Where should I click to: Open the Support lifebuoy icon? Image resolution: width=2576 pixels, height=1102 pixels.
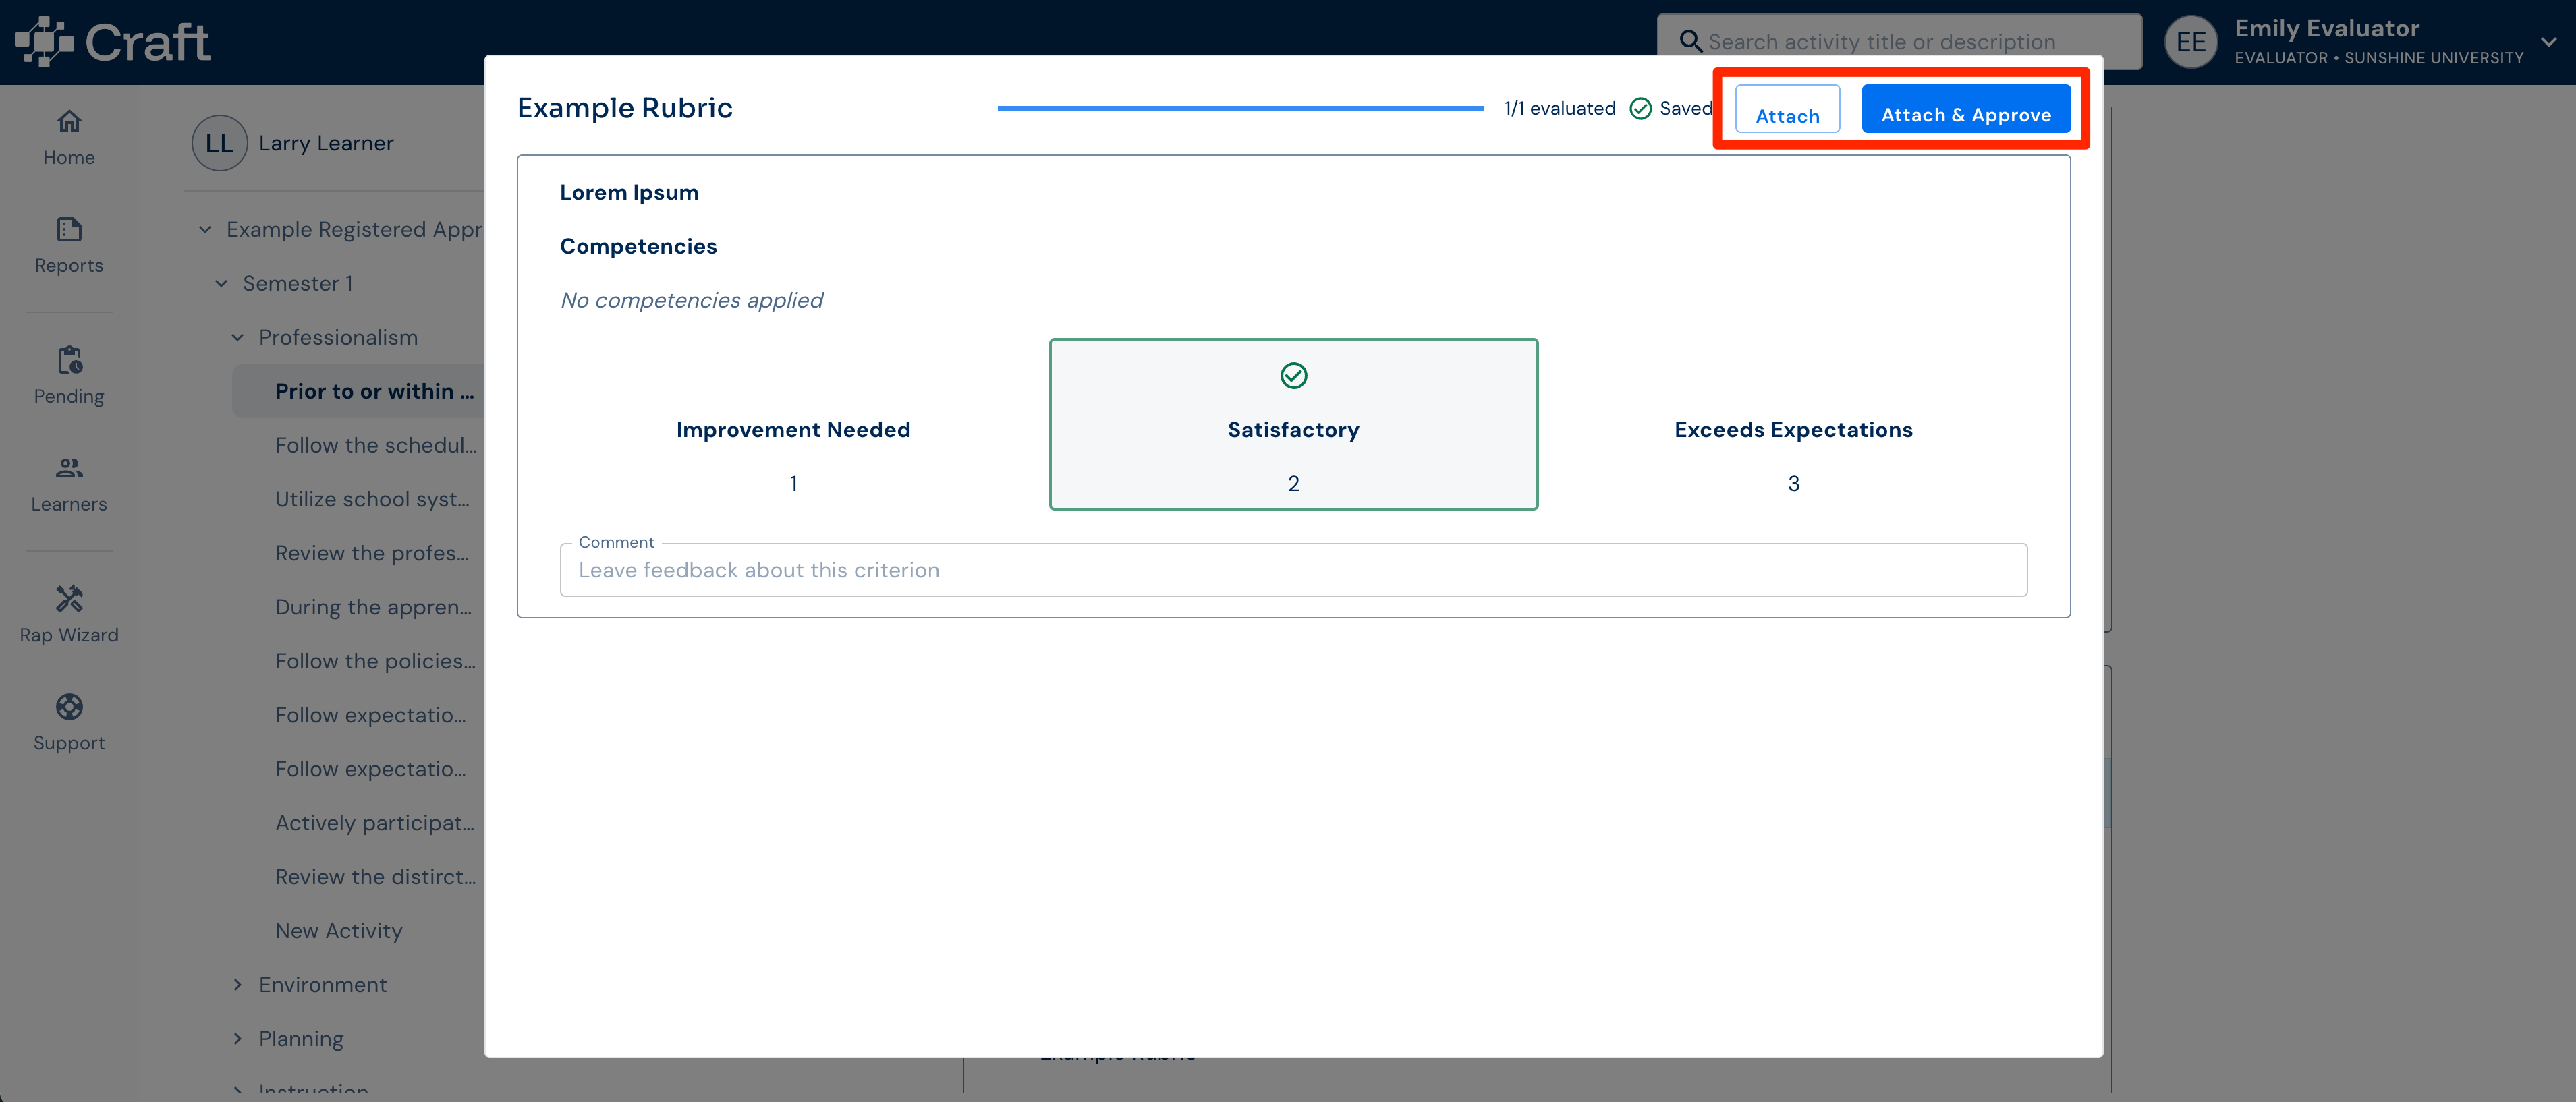point(68,707)
